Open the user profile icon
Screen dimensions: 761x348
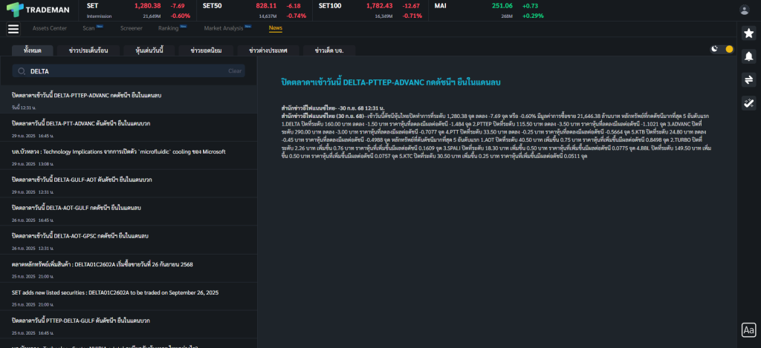745,10
